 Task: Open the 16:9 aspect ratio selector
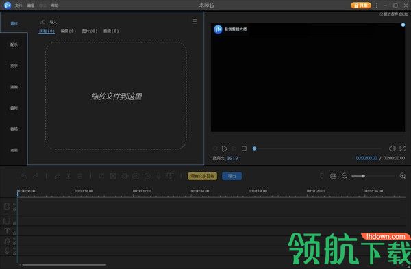click(232, 159)
